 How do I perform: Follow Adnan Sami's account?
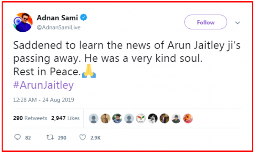click(206, 22)
